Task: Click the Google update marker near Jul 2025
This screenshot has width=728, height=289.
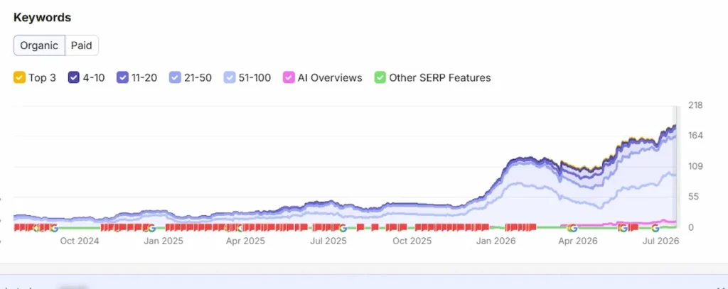Action: click(343, 228)
